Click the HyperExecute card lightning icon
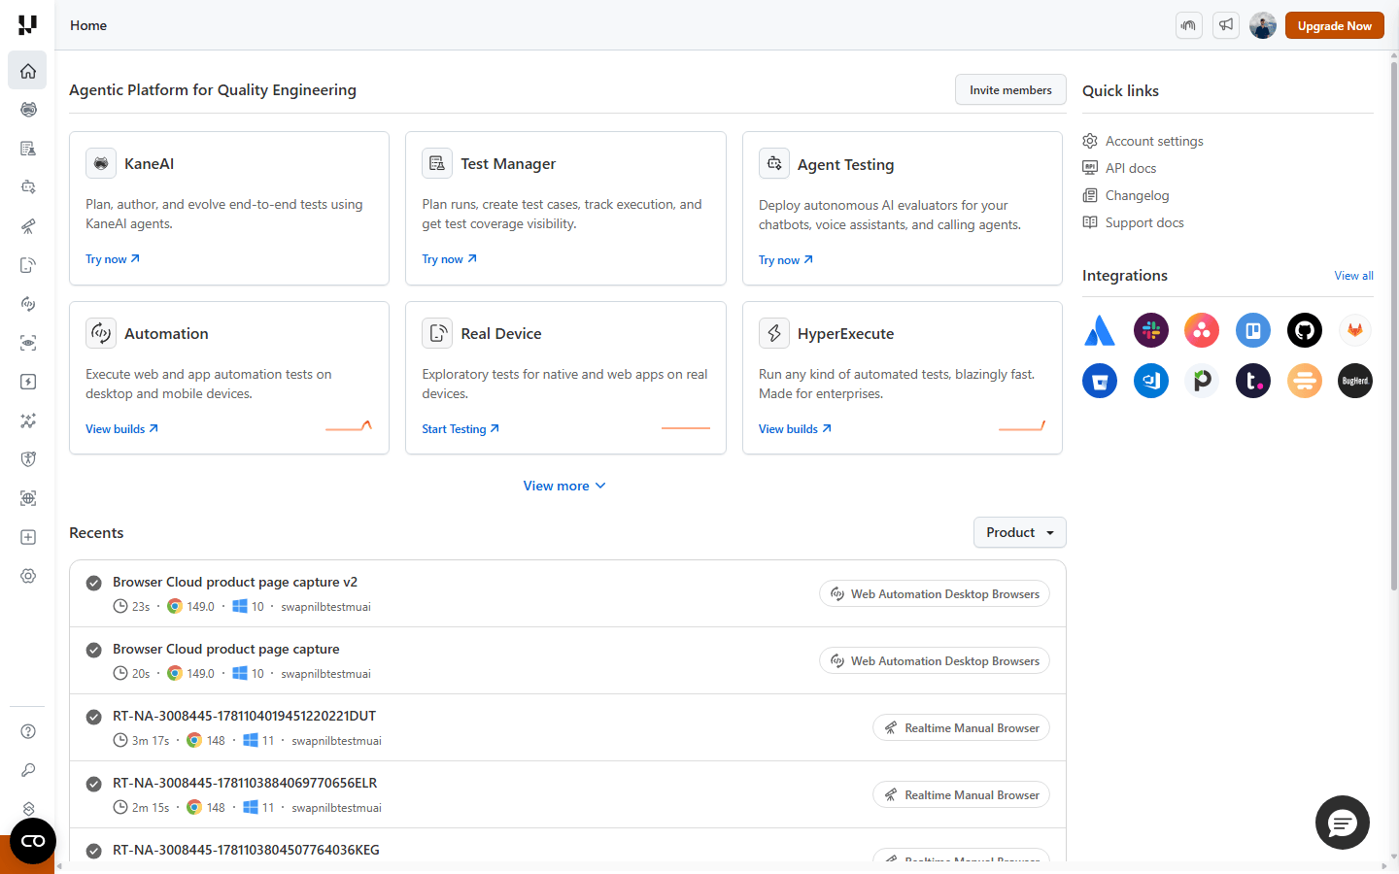 [774, 333]
